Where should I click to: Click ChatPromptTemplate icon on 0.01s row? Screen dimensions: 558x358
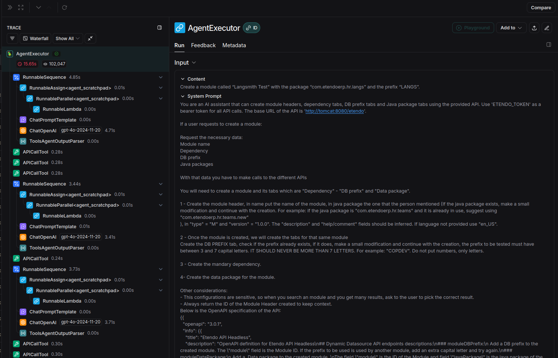coord(23,226)
